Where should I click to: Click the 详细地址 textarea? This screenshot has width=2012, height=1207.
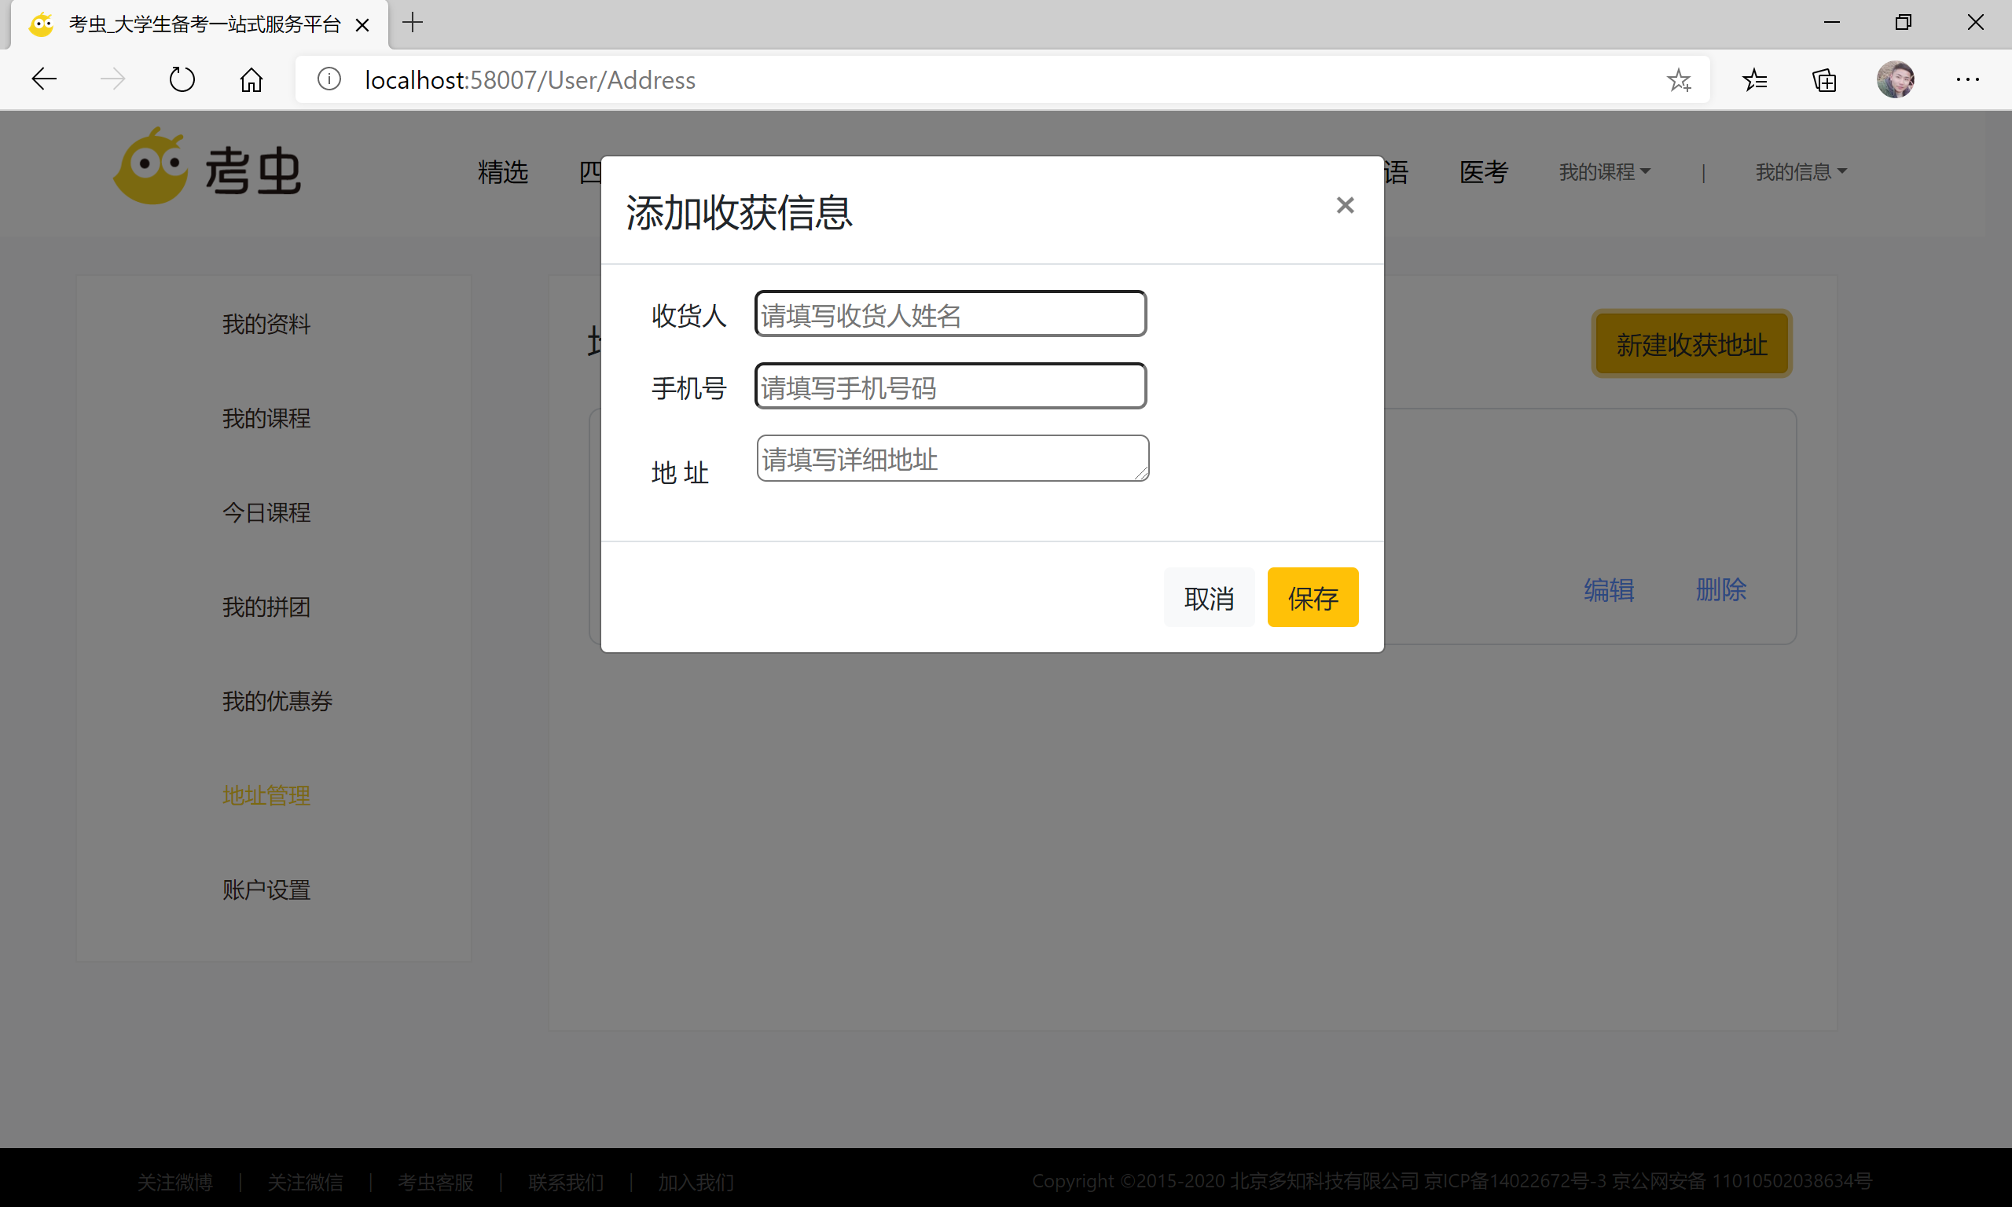tap(952, 459)
